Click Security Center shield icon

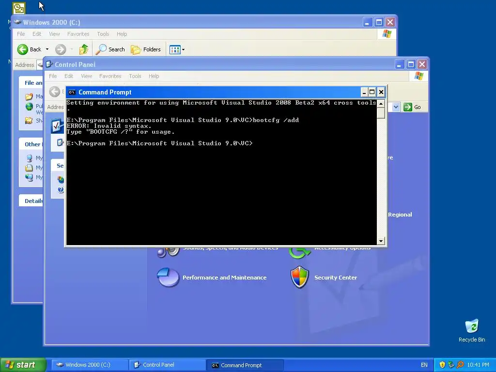coord(299,277)
